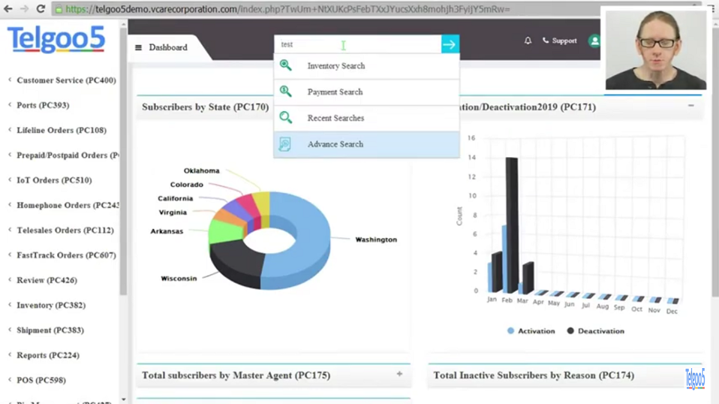Click the Support link
Viewport: 719px width, 404px height.
pyautogui.click(x=564, y=41)
